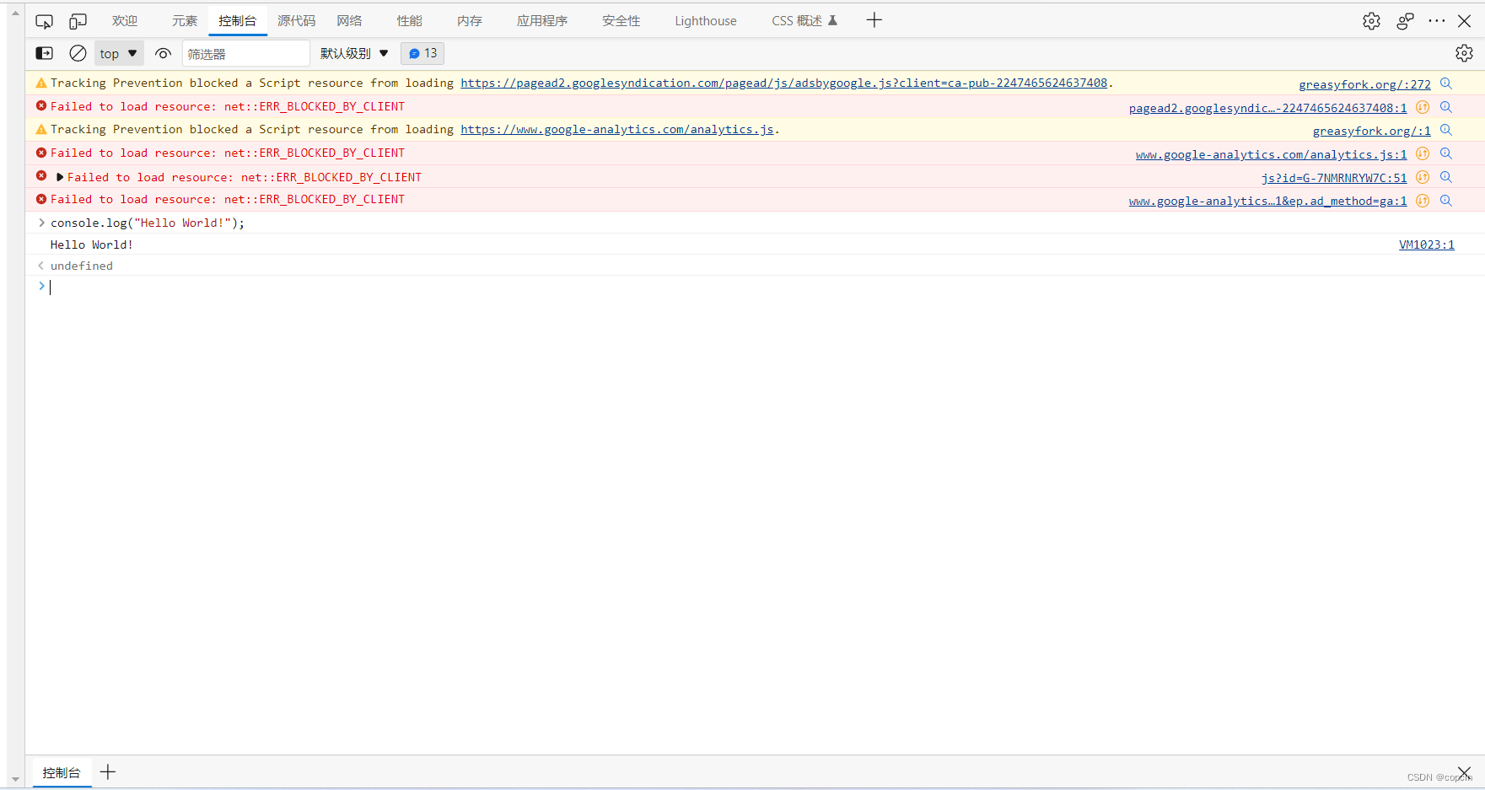Open the 应用程序 tab
Image resolution: width=1485 pixels, height=790 pixels.
542,21
